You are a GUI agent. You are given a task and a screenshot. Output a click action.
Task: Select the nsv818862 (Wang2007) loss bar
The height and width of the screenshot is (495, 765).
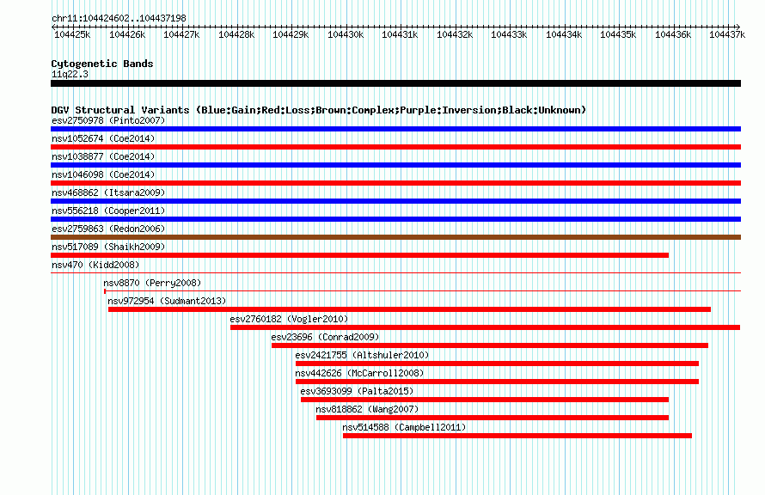click(493, 418)
